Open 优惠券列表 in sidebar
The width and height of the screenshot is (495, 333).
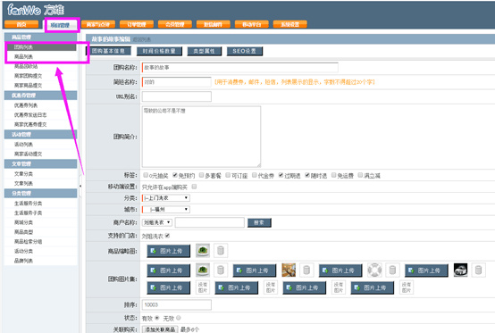(x=26, y=105)
